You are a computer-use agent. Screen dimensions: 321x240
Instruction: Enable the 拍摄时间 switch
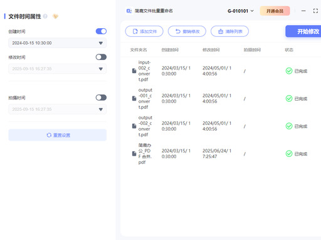(101, 97)
